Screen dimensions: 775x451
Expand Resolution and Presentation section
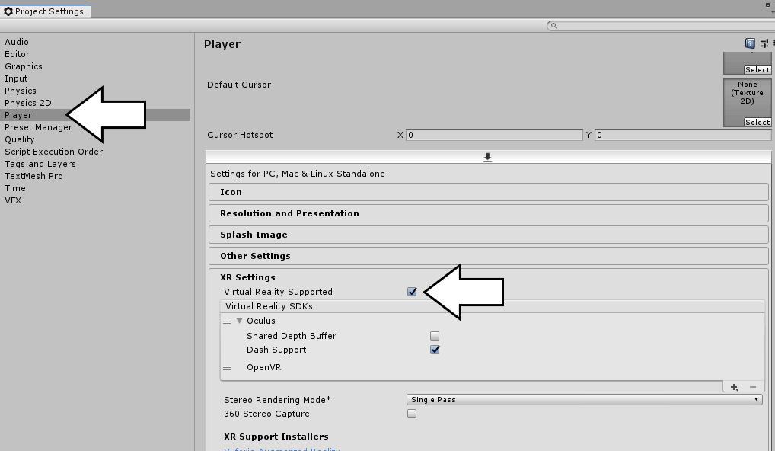pyautogui.click(x=488, y=213)
